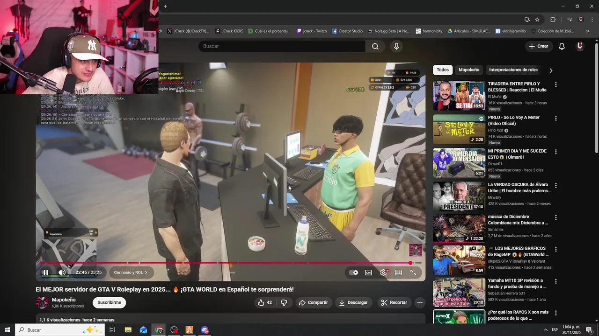The height and width of the screenshot is (336, 599).
Task: Open the 'Gimnasio y ROL' chapter list
Action: 131,273
